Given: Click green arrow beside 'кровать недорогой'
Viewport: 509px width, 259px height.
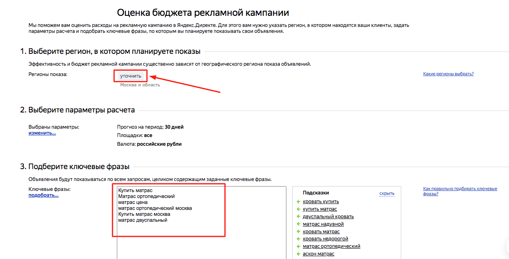Looking at the screenshot, I should [x=299, y=239].
